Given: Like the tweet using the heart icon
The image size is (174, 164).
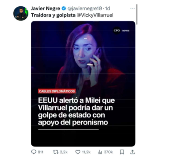Looking at the screenshot, I should [78, 152].
